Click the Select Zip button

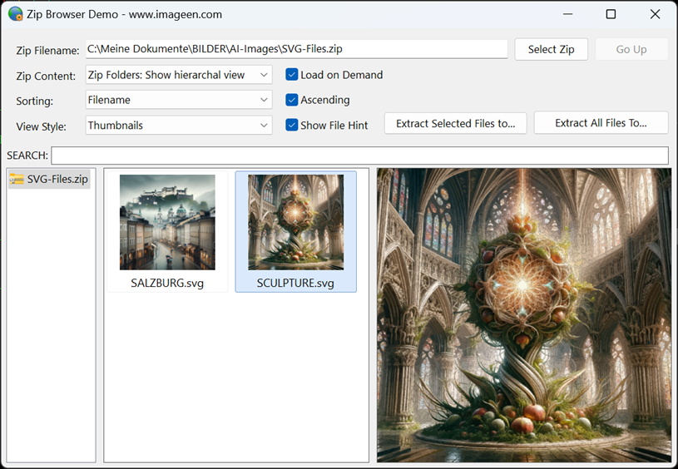click(x=551, y=49)
